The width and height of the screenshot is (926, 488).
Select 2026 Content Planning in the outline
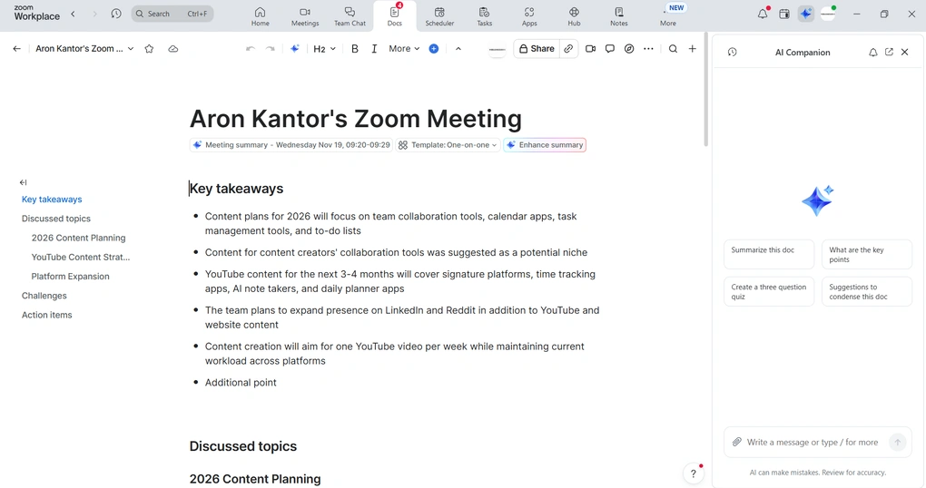[x=79, y=238]
